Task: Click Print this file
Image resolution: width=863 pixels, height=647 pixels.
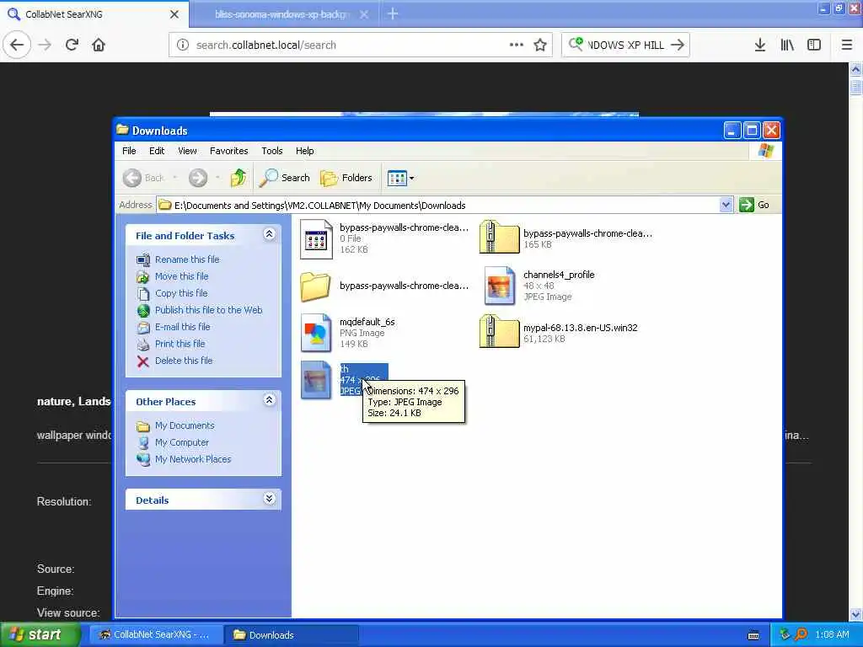Action: (x=180, y=344)
